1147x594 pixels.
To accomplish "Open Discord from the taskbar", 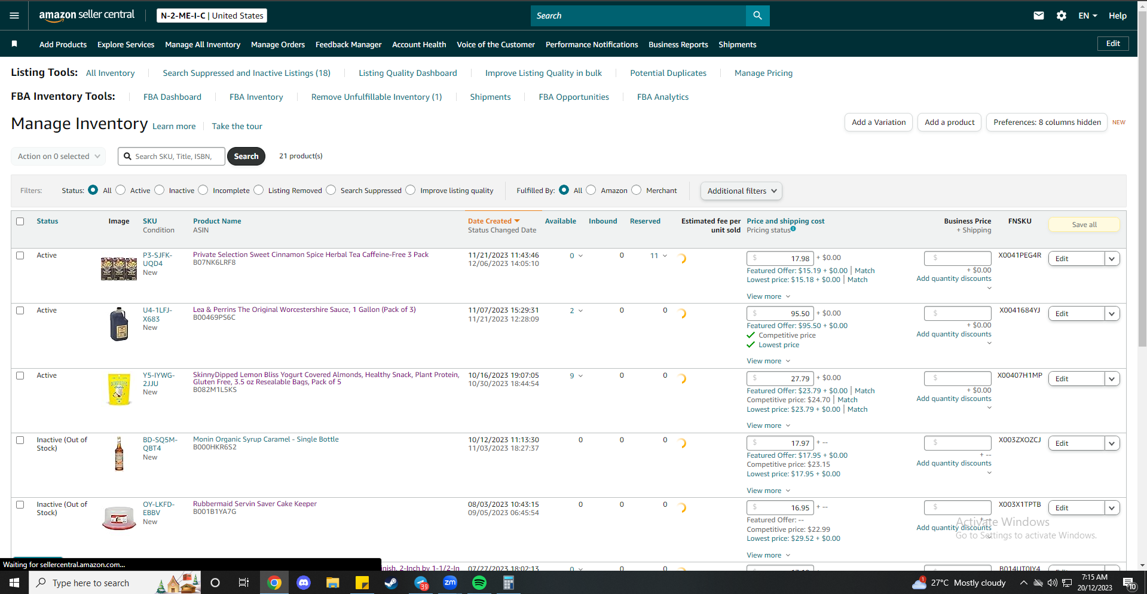I will (x=304, y=583).
